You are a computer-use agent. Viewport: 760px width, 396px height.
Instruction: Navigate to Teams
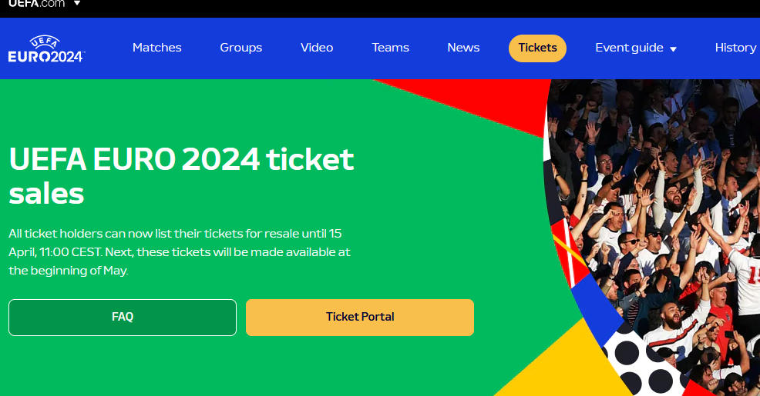390,48
